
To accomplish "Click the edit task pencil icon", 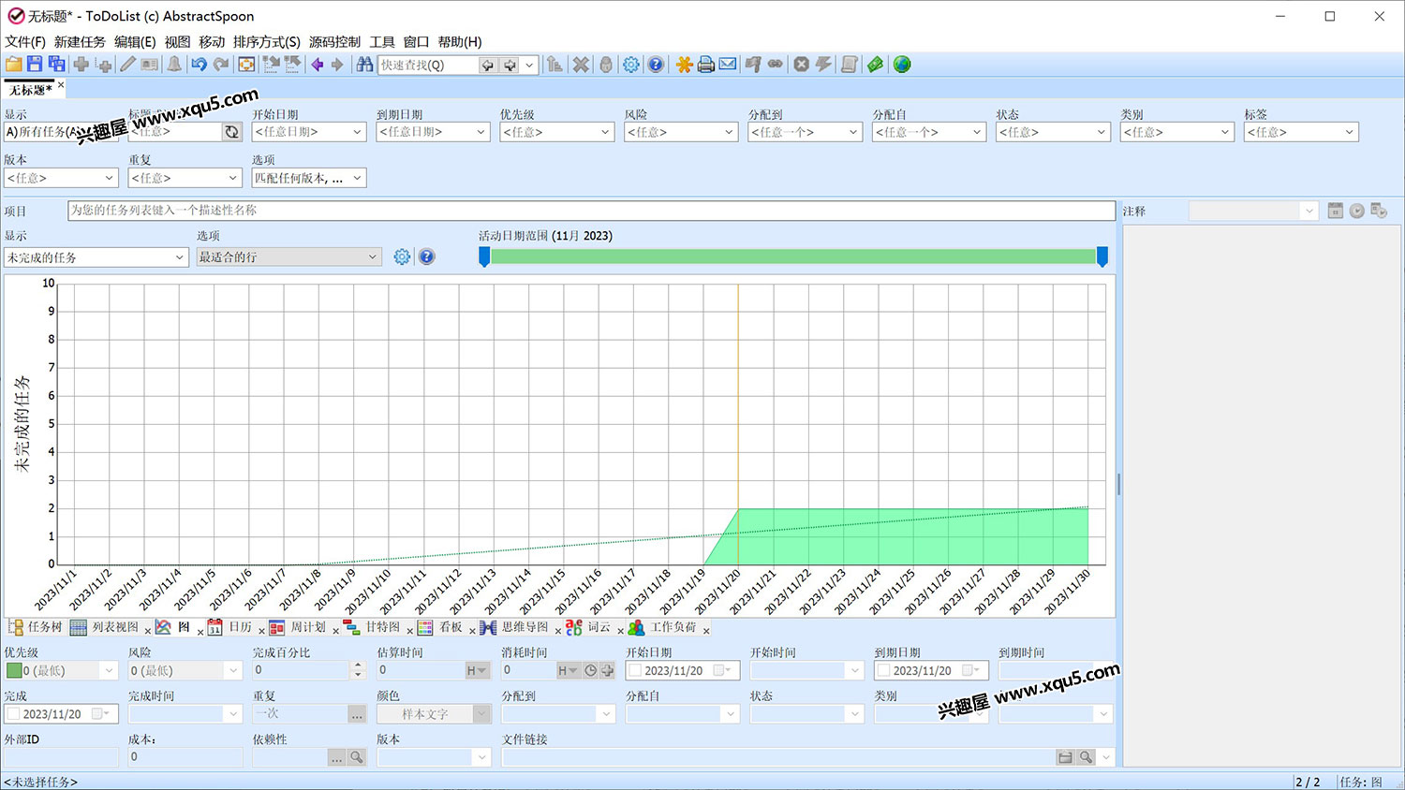I will [x=127, y=65].
